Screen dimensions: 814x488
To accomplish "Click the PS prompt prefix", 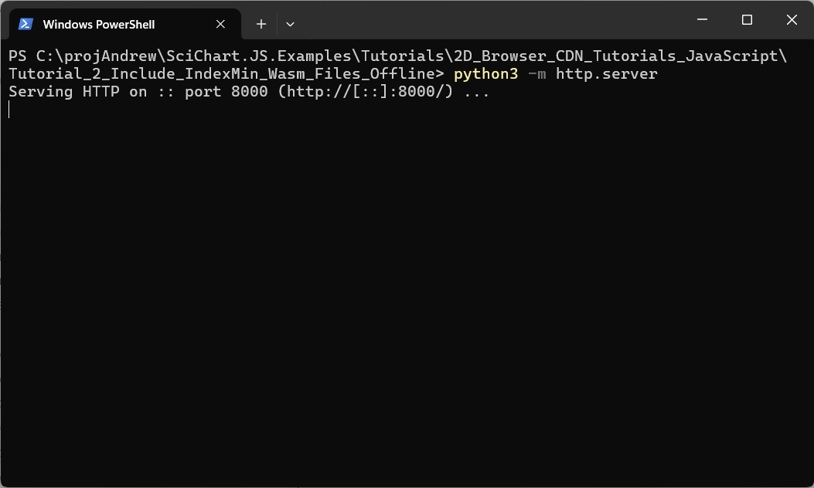I will [18, 56].
